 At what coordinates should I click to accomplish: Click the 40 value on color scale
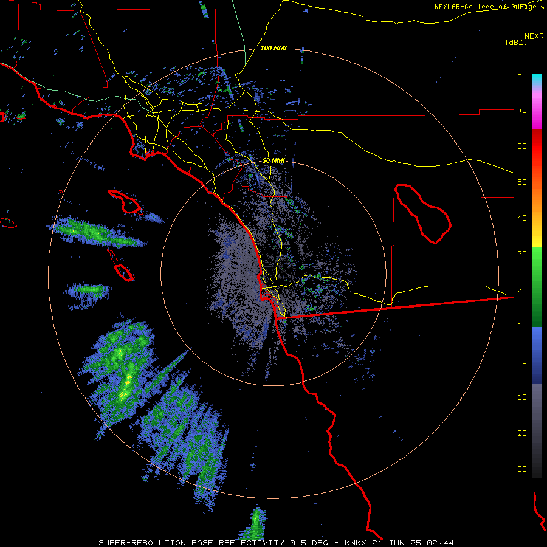click(522, 218)
